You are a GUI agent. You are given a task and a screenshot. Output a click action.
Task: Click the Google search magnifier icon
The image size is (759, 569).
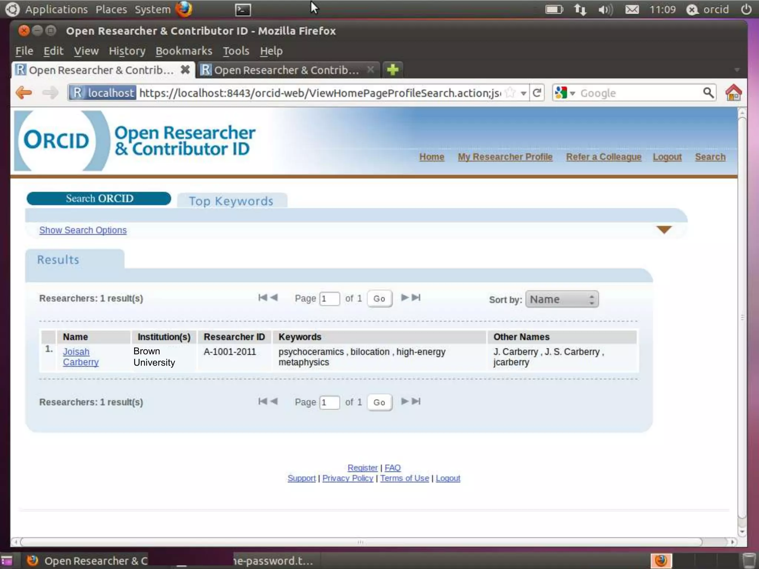pos(708,93)
